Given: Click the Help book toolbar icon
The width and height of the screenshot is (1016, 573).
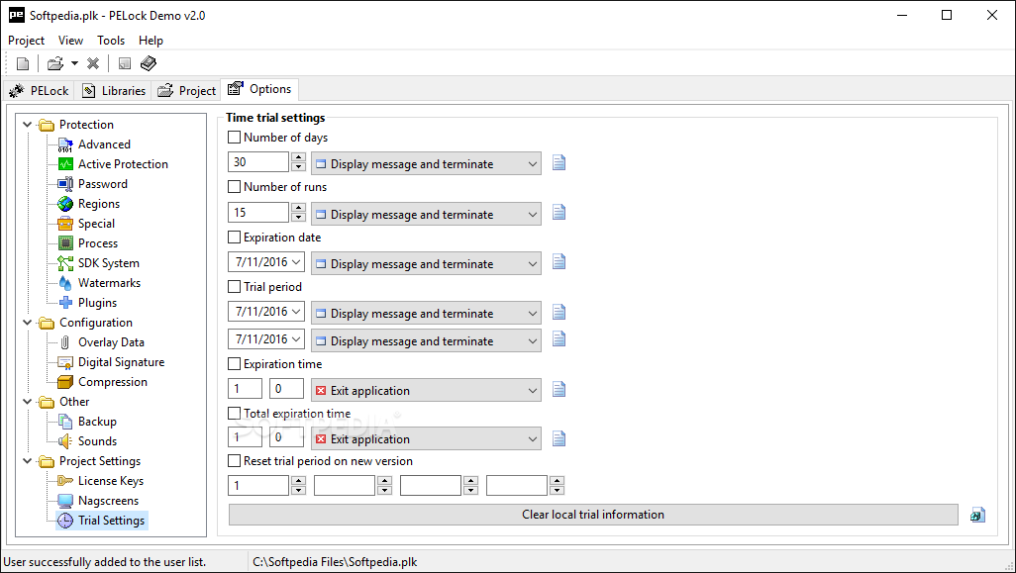Looking at the screenshot, I should [149, 63].
